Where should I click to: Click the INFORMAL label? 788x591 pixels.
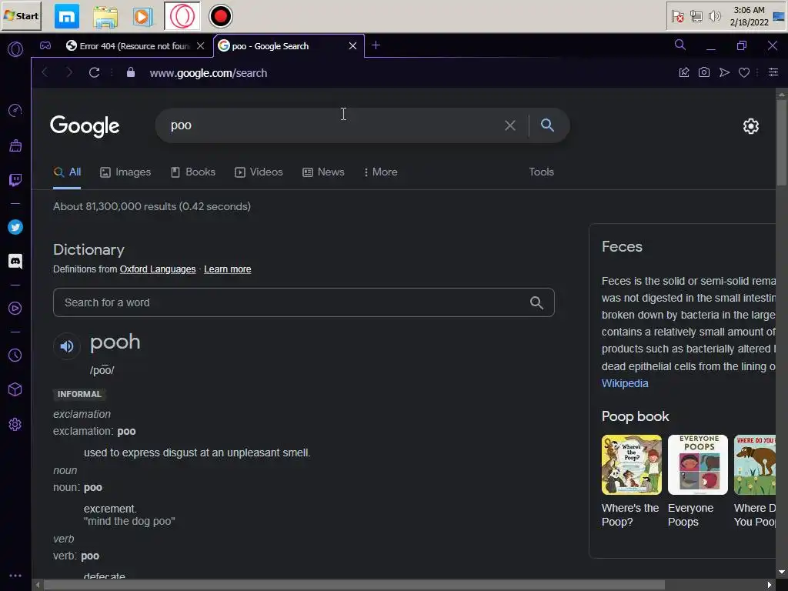tap(79, 395)
